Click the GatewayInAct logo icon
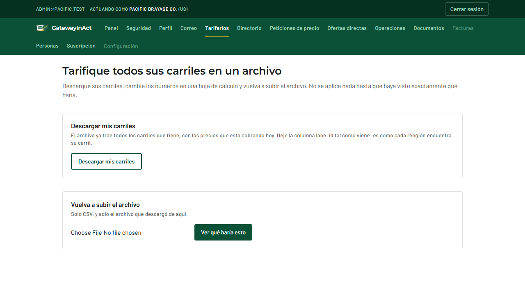The height and width of the screenshot is (295, 525). pyautogui.click(x=42, y=28)
